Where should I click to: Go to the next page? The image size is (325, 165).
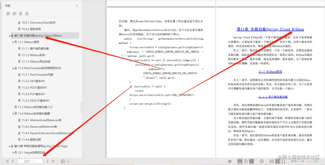[47, 161]
